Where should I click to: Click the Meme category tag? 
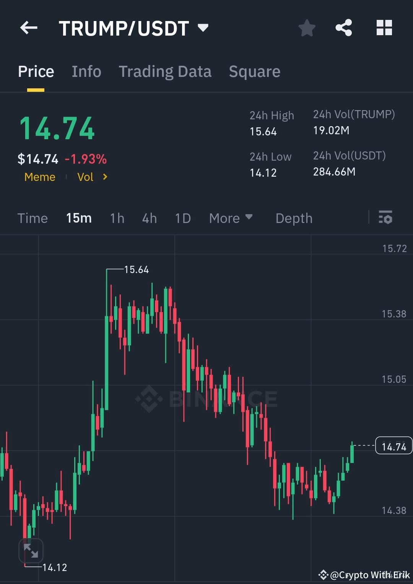(39, 177)
